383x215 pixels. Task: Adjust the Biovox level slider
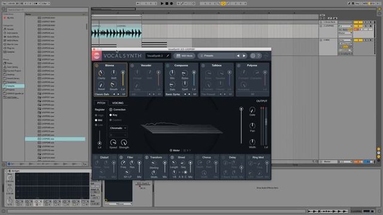123,79
